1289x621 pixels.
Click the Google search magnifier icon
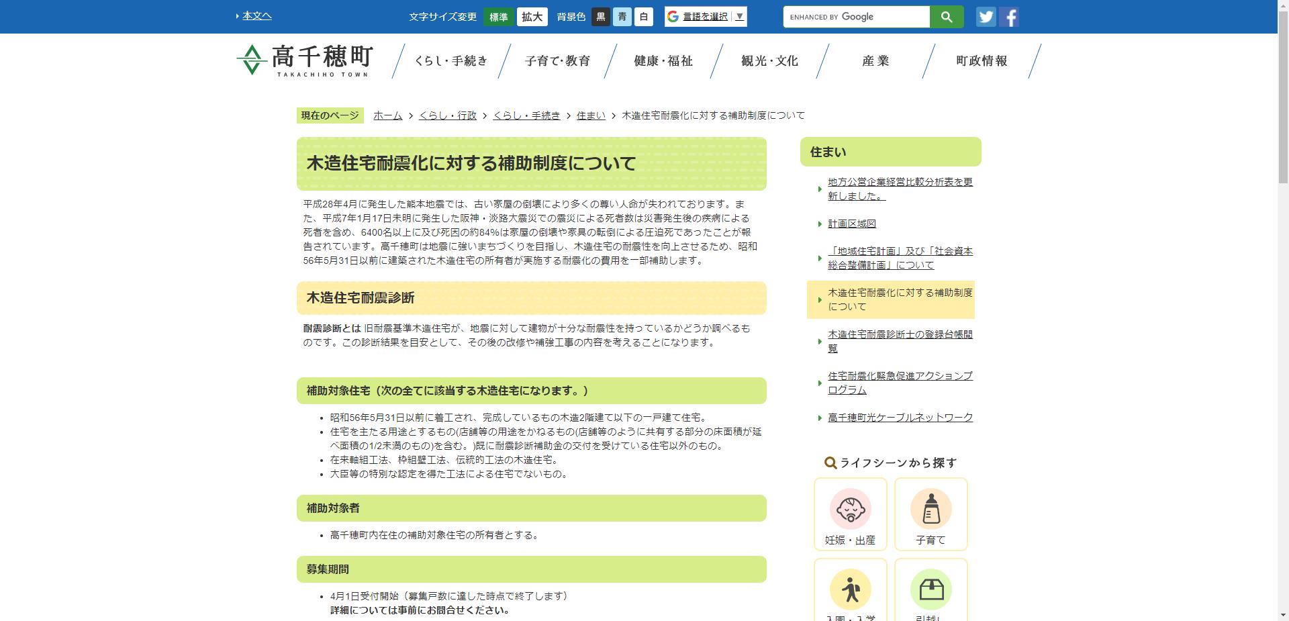947,17
